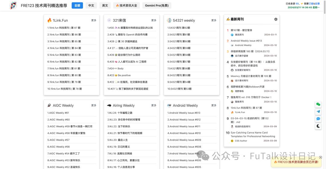The image size is (326, 169).
Task: Open #29 微软与 OpenAI 的合作内幕
Action: (127, 35)
